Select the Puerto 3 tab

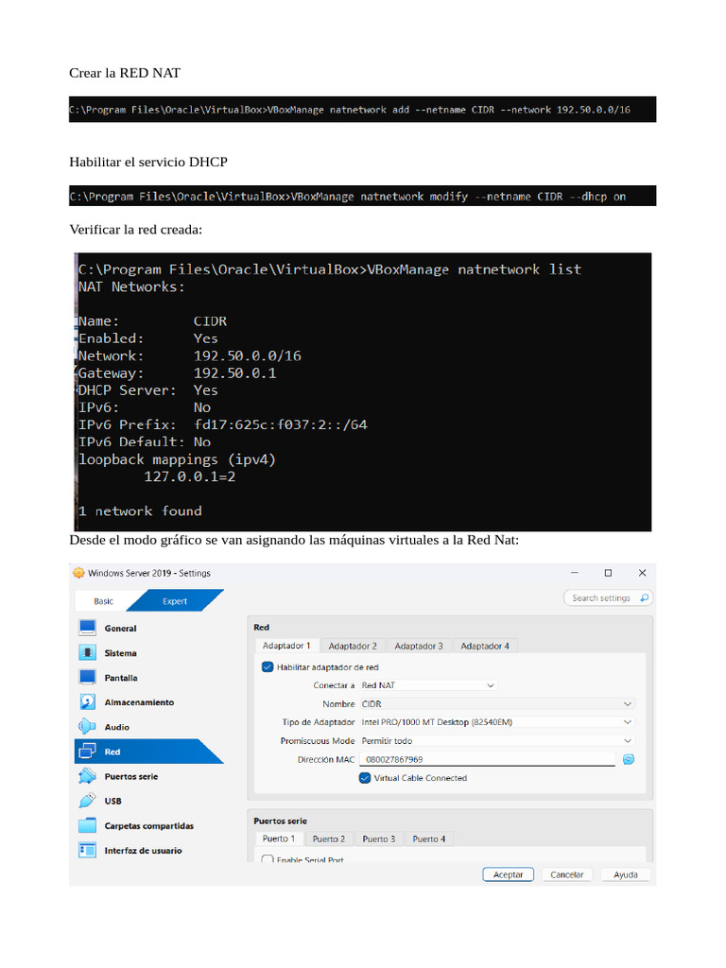click(378, 838)
